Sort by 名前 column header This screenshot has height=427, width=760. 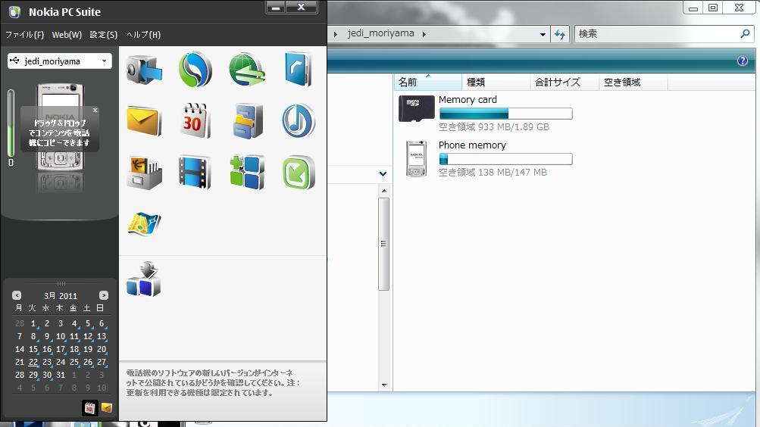point(428,83)
